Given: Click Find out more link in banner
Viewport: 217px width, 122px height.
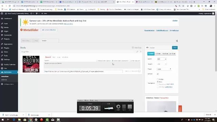Looking at the screenshot, I should (x=68, y=24).
